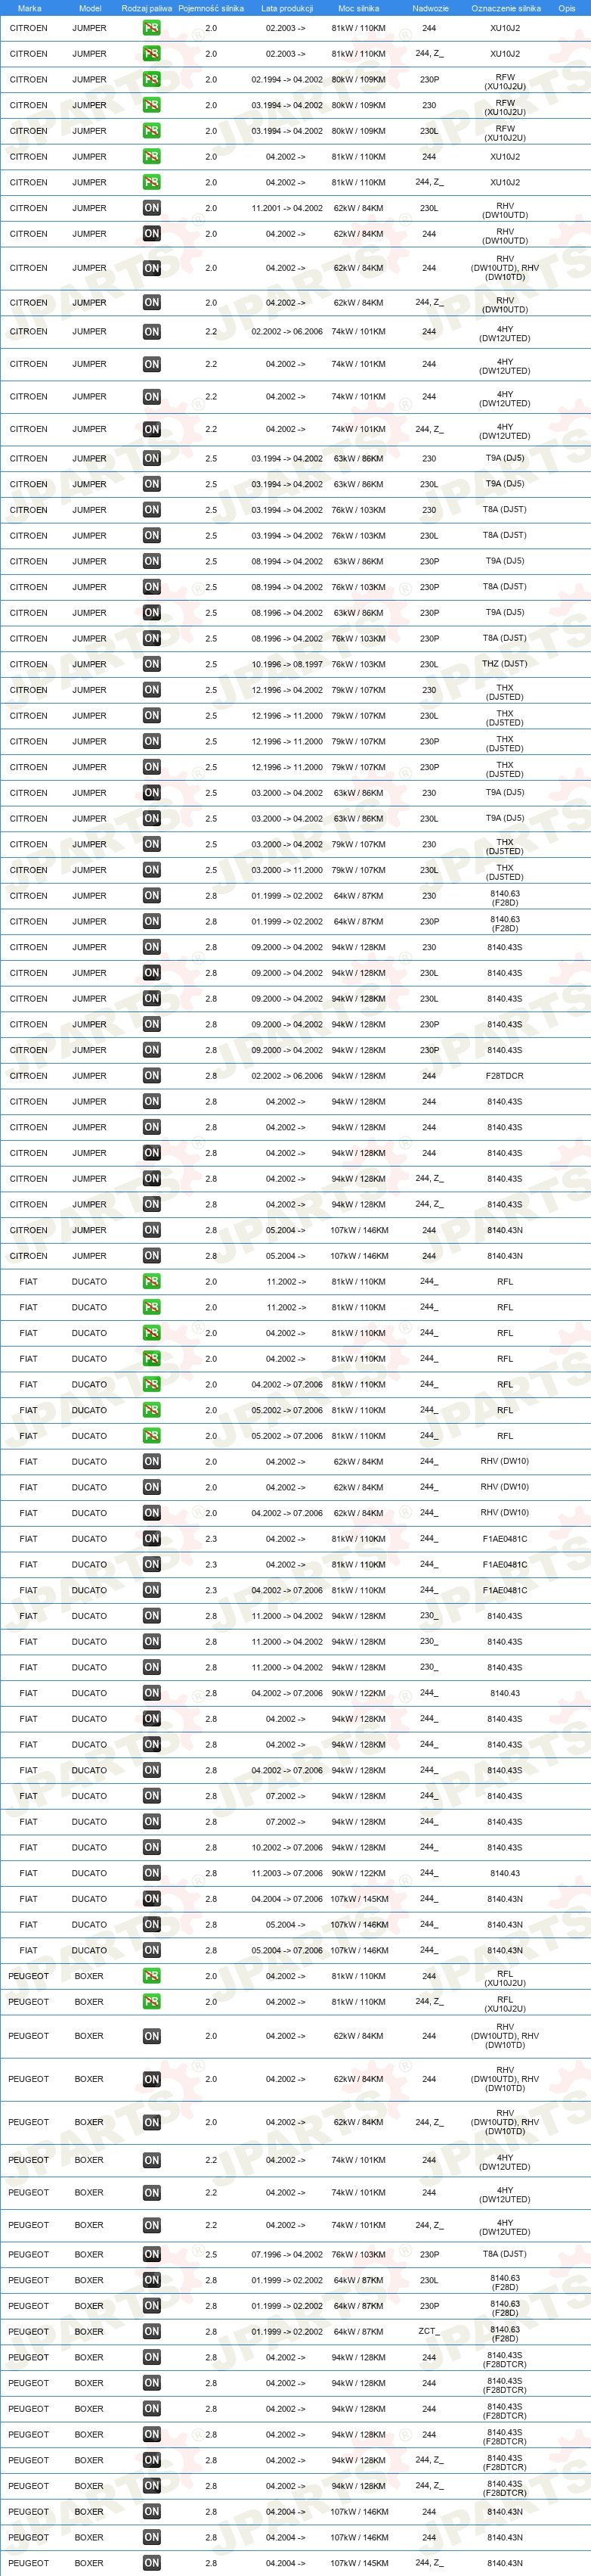Click petrol icon in Jumper 02.1994 230P row
Screen dimensions: 591x2576
tap(152, 79)
